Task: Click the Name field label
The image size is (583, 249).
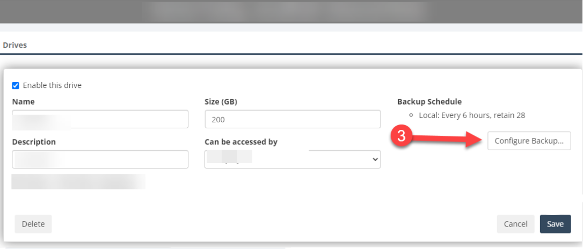Action: [x=24, y=101]
